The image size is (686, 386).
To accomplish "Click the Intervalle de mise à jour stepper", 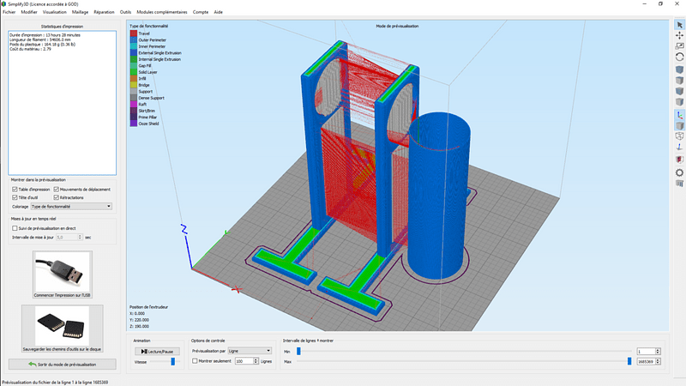I will tap(80, 238).
